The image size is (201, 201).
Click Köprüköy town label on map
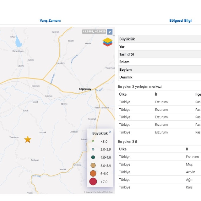coord(85,89)
